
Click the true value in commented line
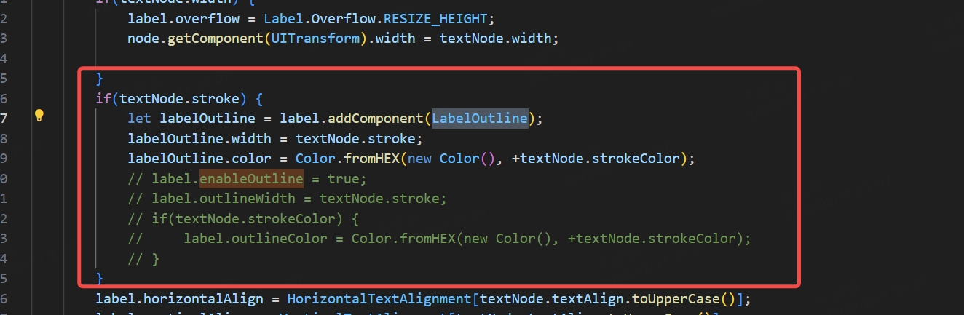[344, 178]
